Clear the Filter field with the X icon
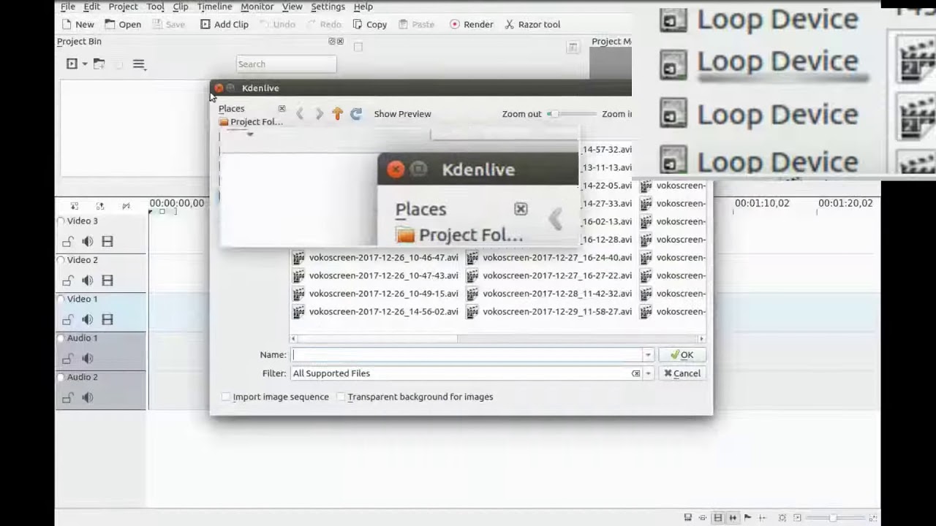936x526 pixels. pos(635,373)
